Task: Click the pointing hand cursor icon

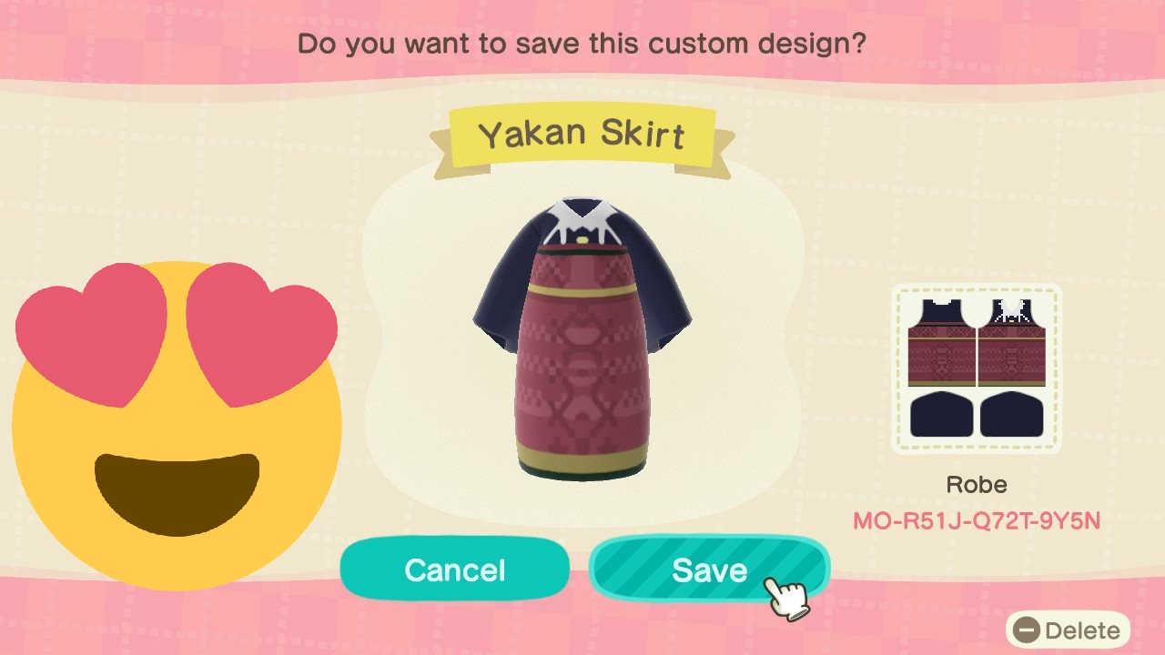Action: (788, 598)
